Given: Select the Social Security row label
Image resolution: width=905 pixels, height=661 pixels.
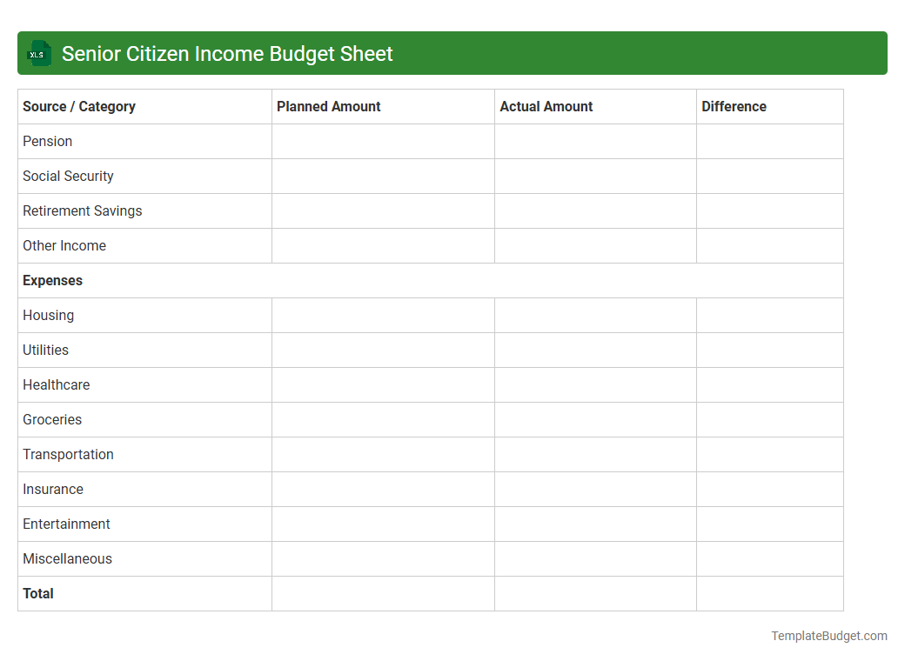Looking at the screenshot, I should point(68,176).
